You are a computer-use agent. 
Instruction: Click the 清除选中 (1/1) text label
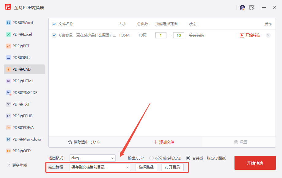[87, 142]
